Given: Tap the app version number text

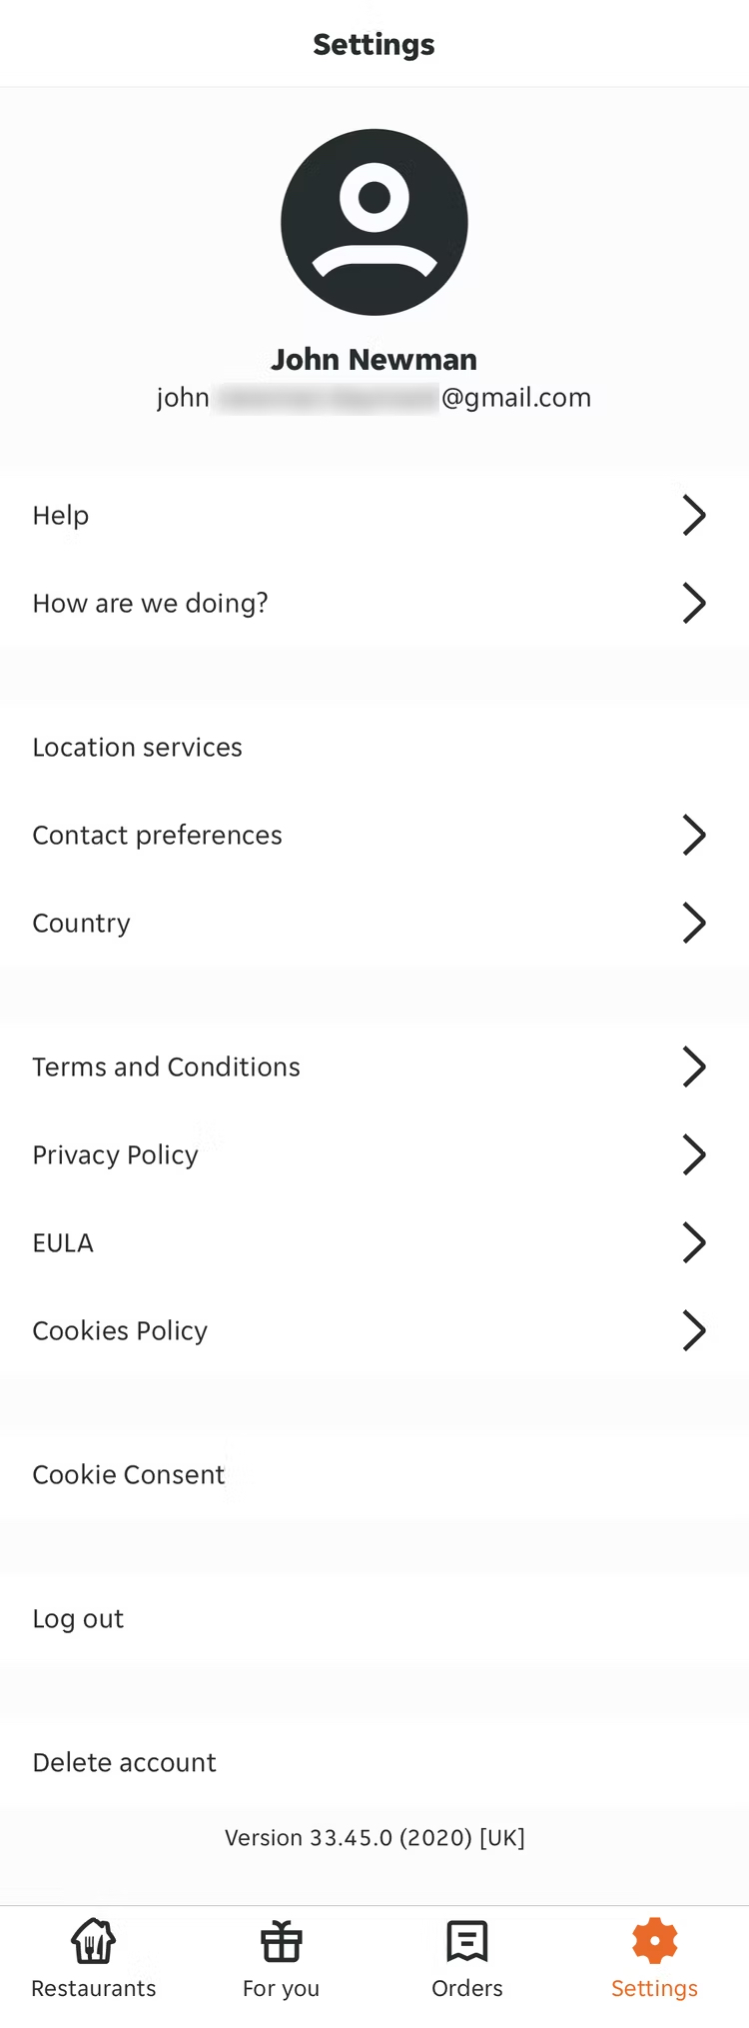Looking at the screenshot, I should 374,1838.
